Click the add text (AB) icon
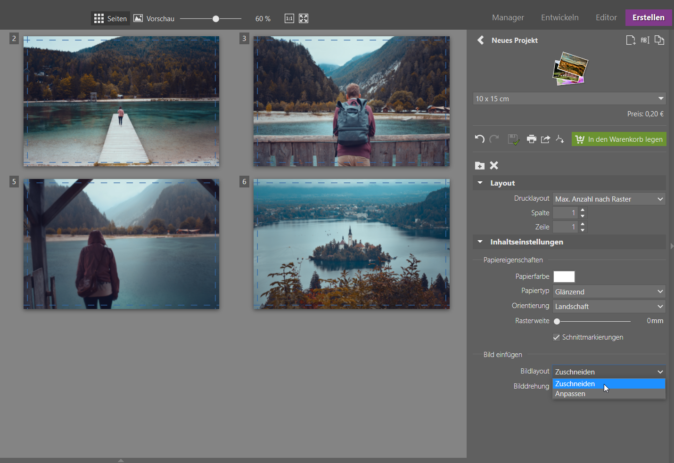Image resolution: width=674 pixels, height=463 pixels. (645, 40)
